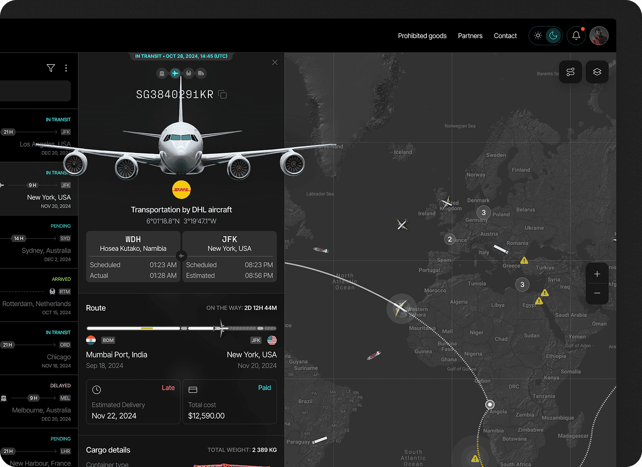
Task: Click the card icon in Total cost
Action: click(193, 390)
